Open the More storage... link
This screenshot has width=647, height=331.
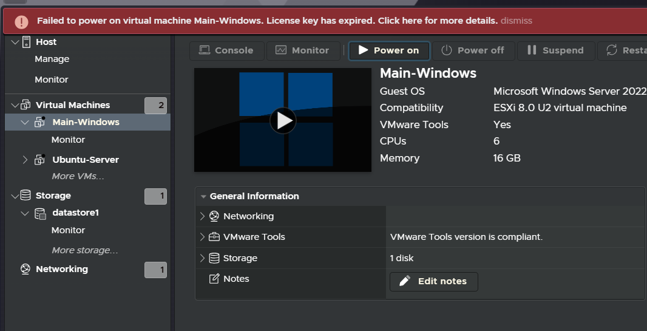[85, 250]
